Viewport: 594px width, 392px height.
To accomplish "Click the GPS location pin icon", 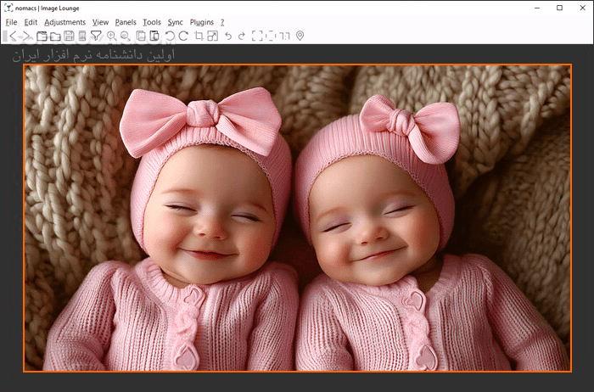I will point(300,36).
